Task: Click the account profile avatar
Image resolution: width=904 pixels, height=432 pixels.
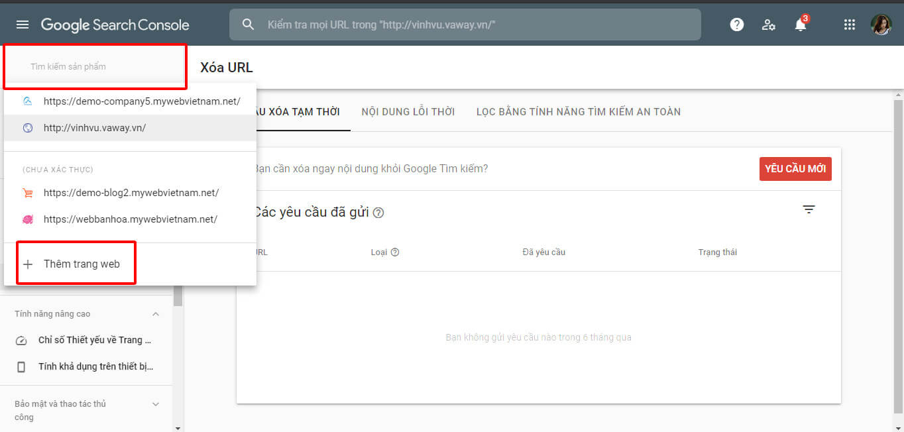Action: tap(881, 25)
